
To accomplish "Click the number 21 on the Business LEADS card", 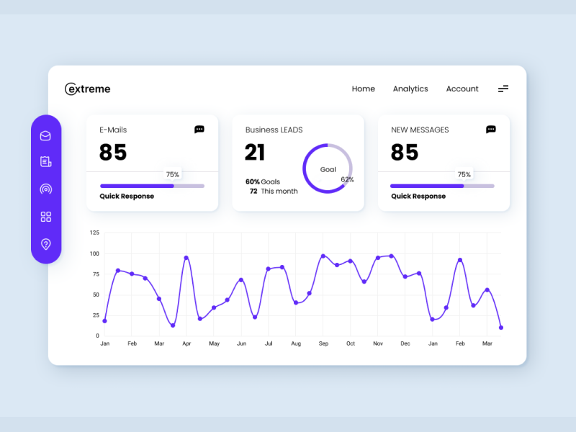I will [255, 153].
